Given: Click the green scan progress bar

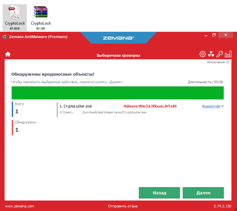Looking at the screenshot, I should [x=118, y=93].
